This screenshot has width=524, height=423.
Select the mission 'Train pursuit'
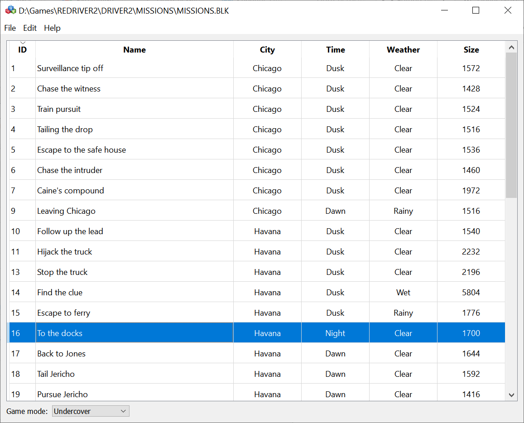pos(134,109)
